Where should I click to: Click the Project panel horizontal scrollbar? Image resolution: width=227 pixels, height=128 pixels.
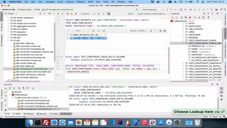point(23,81)
